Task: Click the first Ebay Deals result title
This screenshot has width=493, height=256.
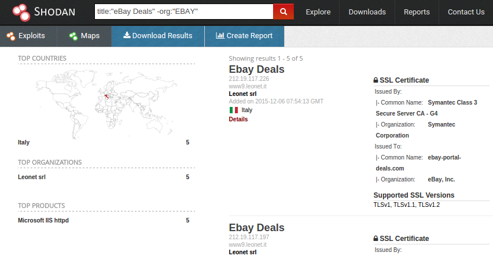Action: click(256, 69)
